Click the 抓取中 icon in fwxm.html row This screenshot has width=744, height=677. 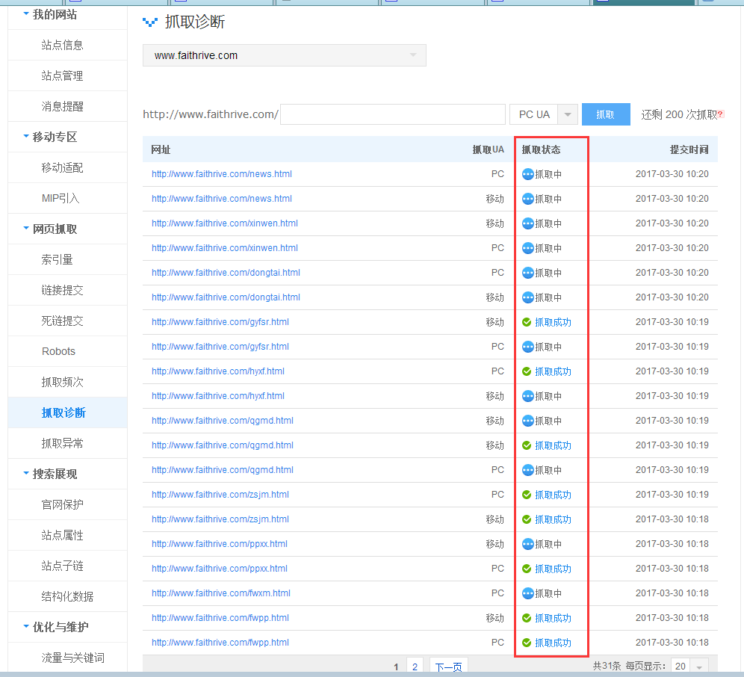(x=527, y=593)
